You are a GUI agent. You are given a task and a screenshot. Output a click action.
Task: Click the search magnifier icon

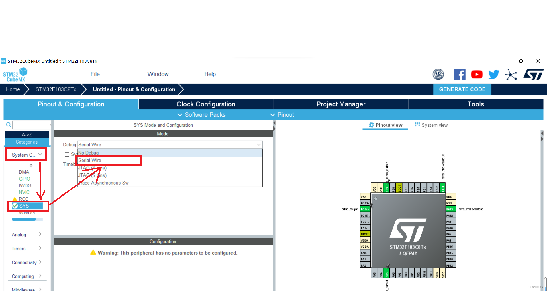tap(9, 125)
